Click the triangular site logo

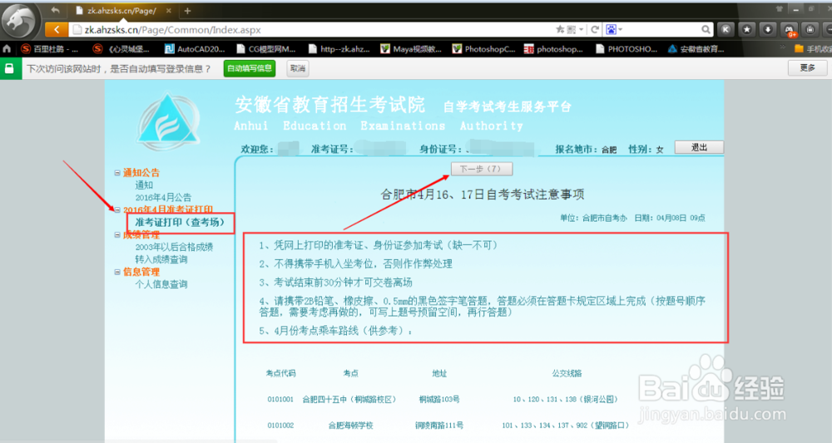(168, 122)
